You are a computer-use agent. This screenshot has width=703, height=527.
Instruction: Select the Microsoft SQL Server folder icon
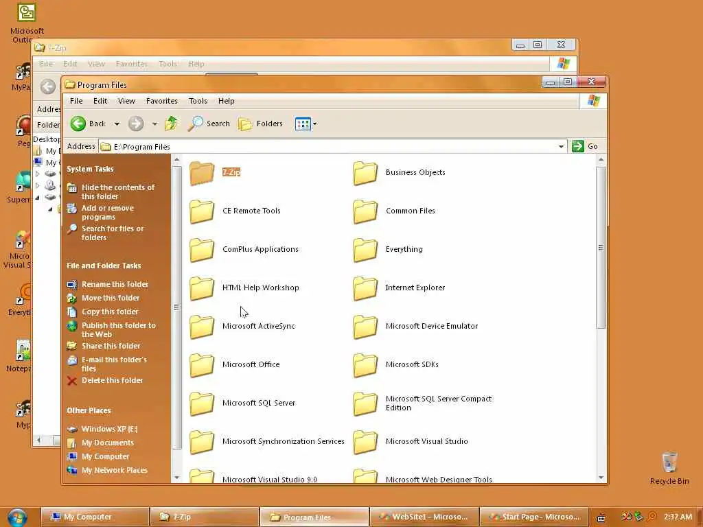(x=202, y=403)
